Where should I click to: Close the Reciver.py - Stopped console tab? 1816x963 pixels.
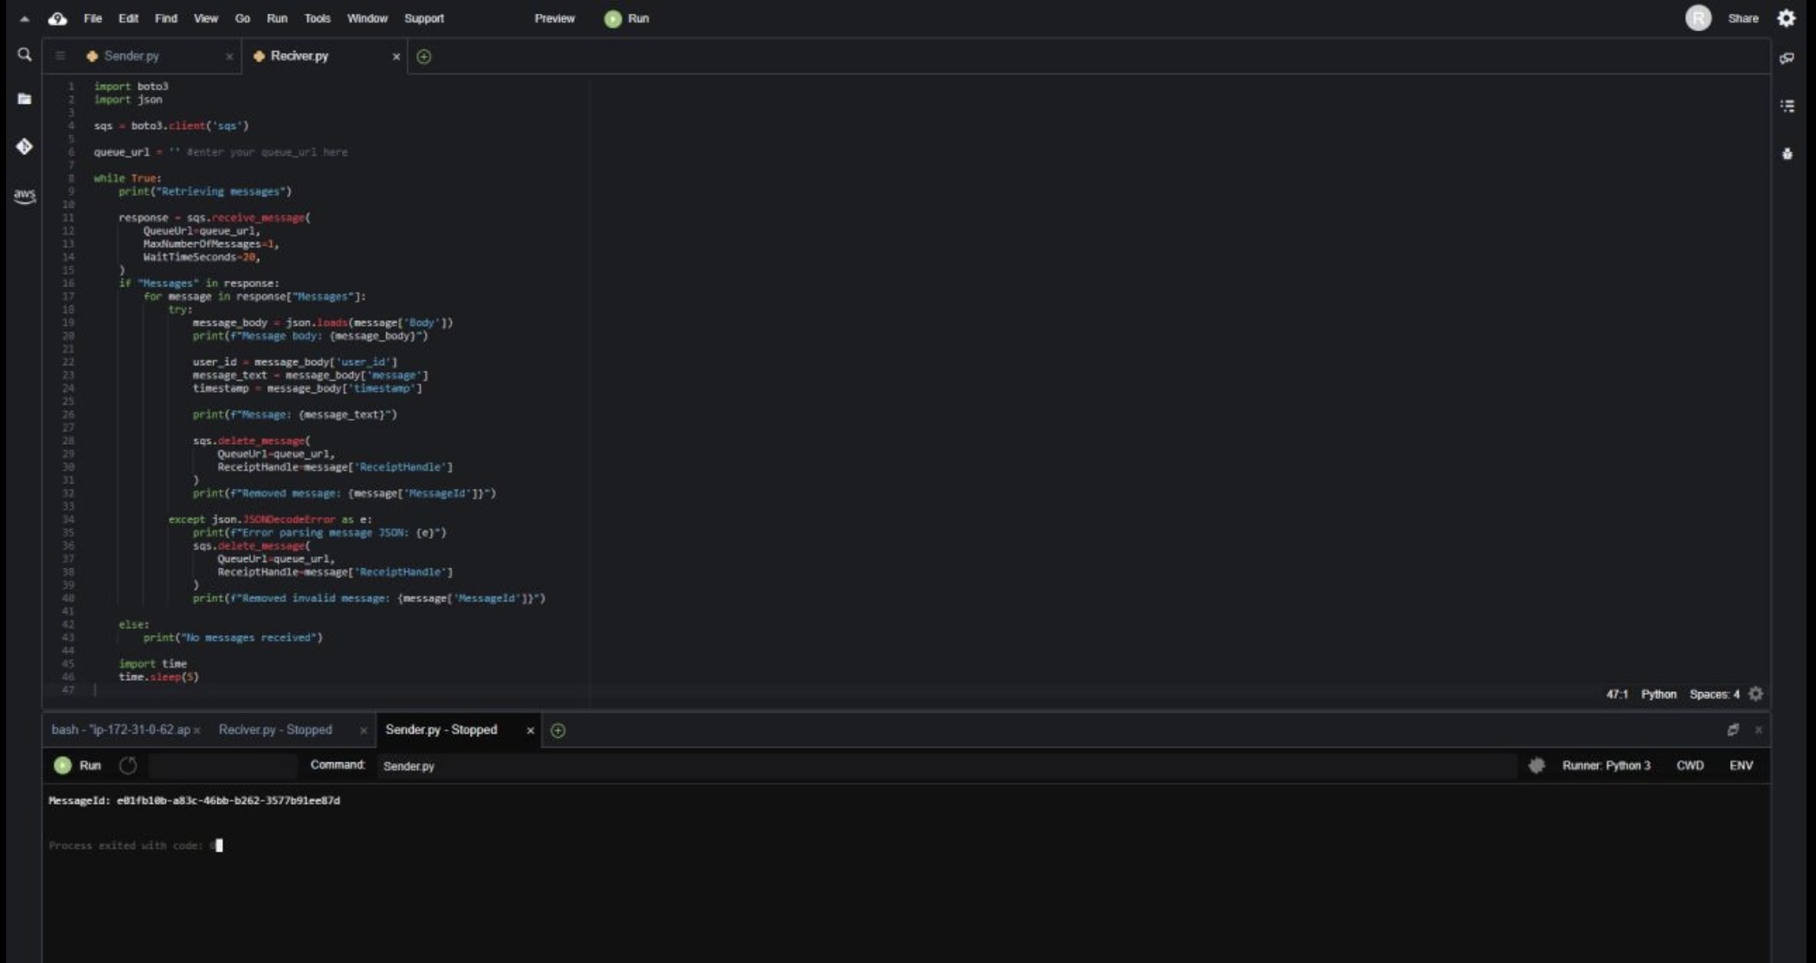click(x=364, y=731)
